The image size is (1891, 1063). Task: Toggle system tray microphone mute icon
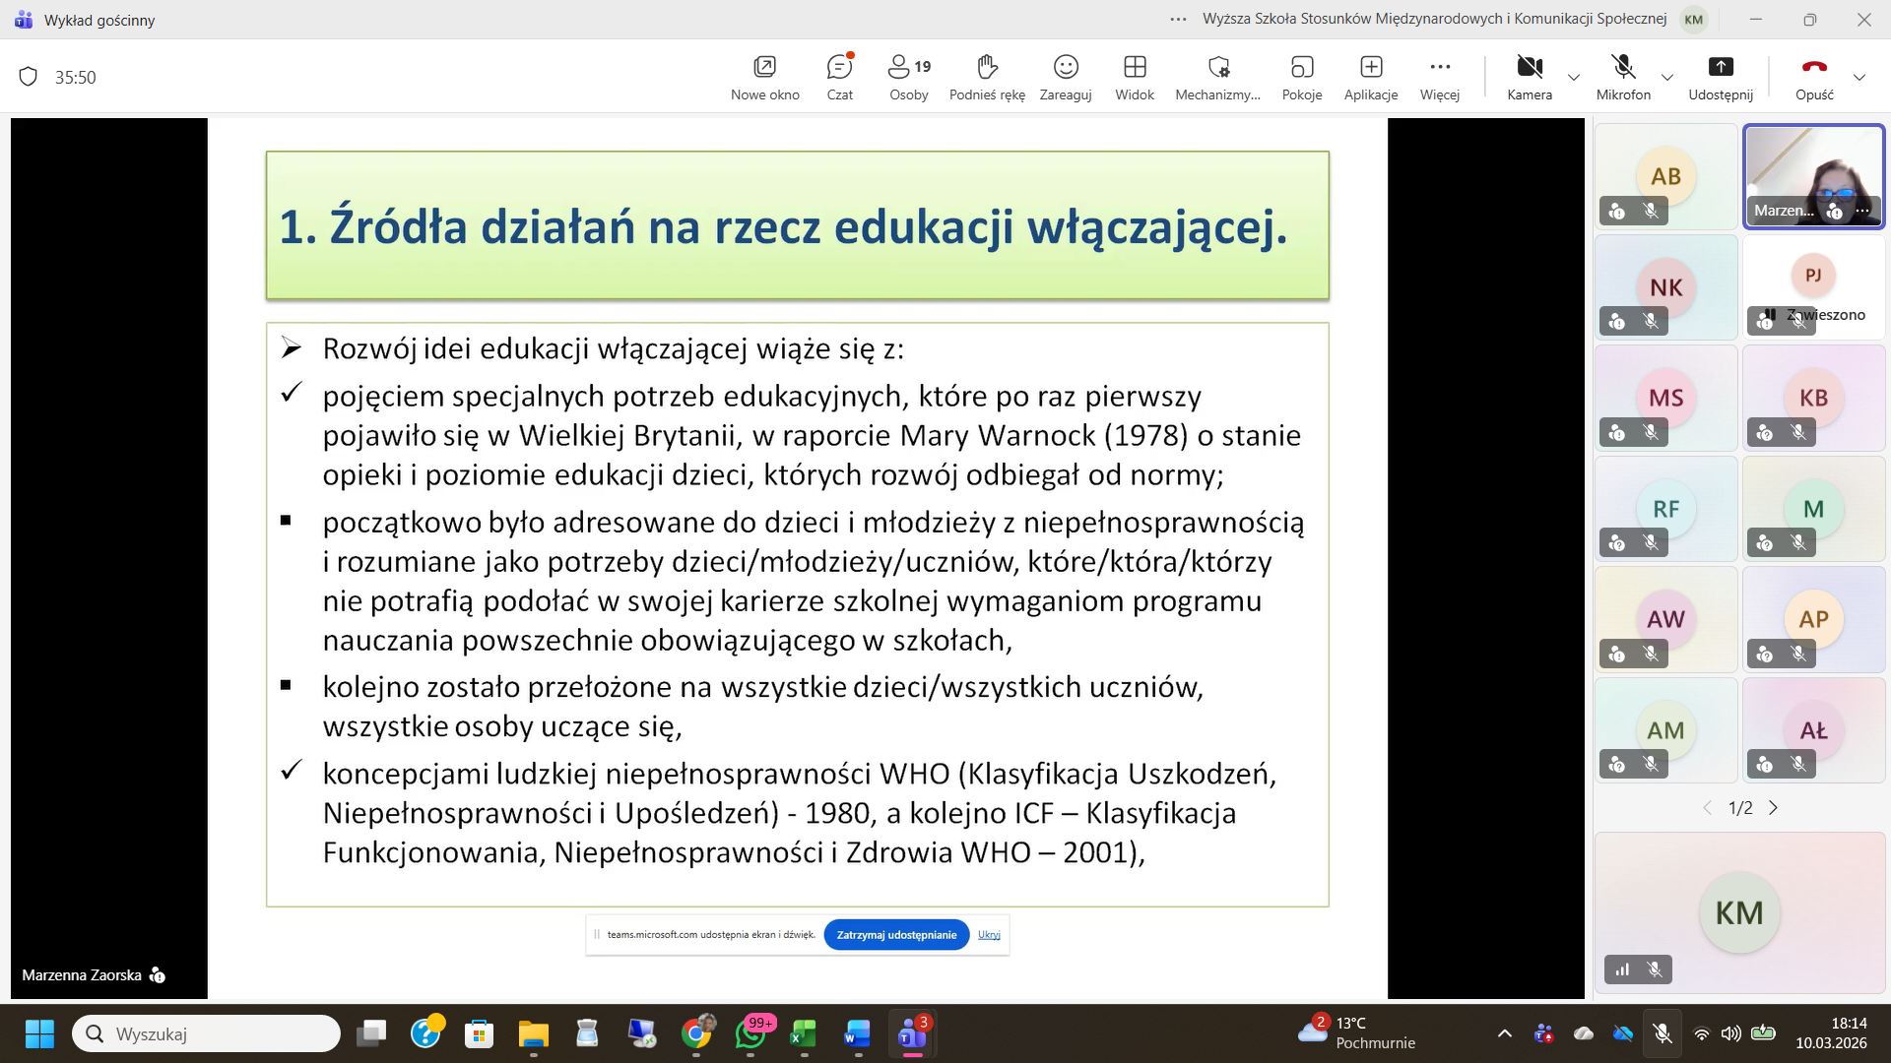coord(1663,1033)
